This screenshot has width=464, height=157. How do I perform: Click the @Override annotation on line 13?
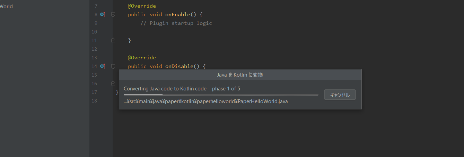coord(142,58)
